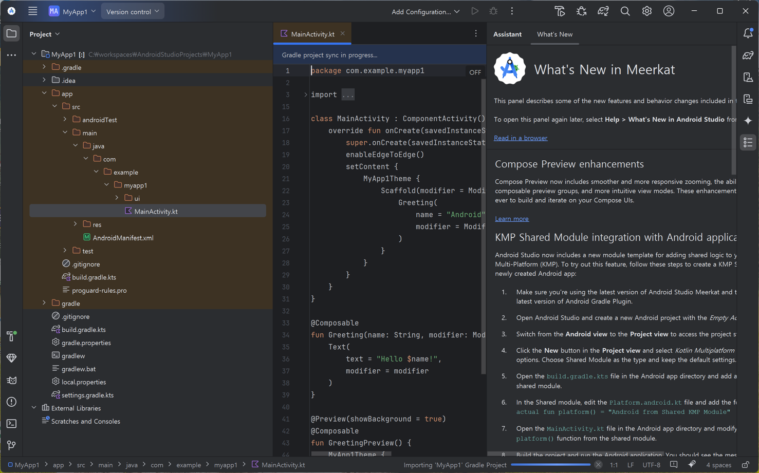The width and height of the screenshot is (759, 473).
Task: Open 4 spaces indent settings
Action: point(718,465)
